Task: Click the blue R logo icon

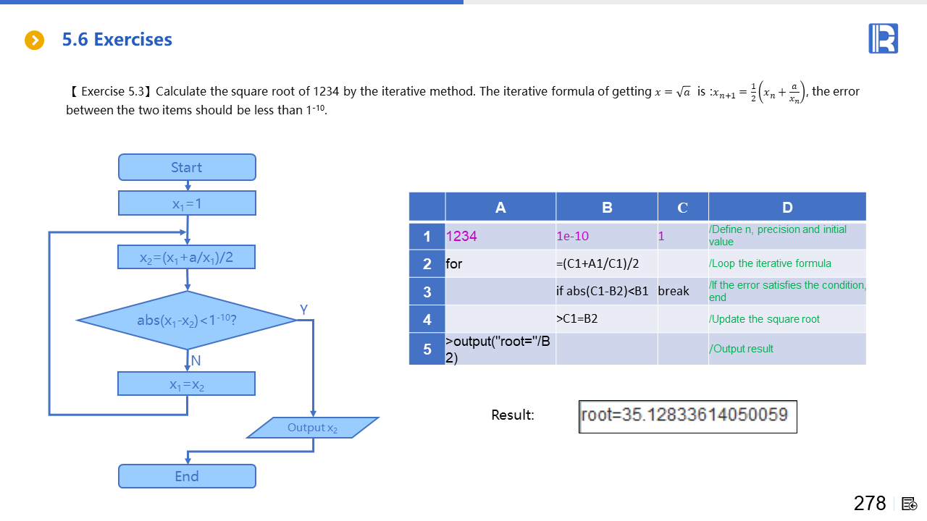Action: 883,38
